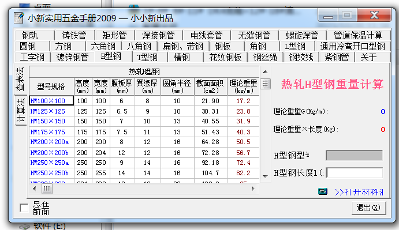Switch to the vertical 计算法 tab
This screenshot has height=230, width=399.
tap(21, 111)
